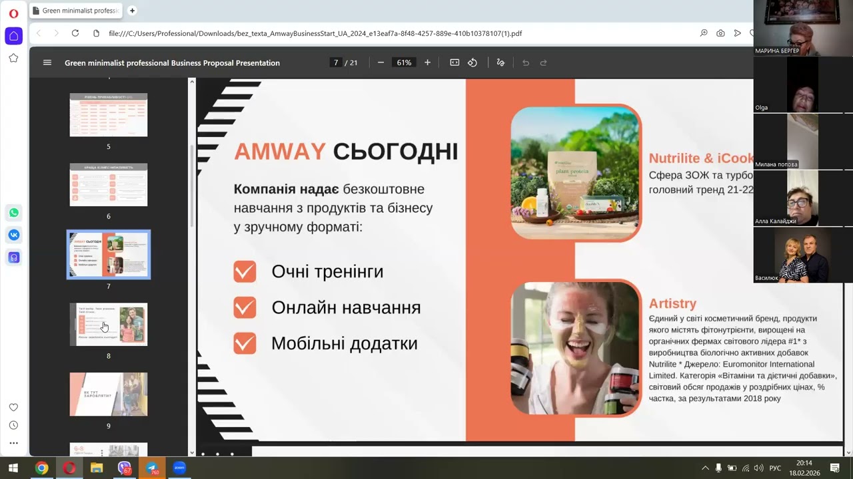Switch the РУС input language indicator
The width and height of the screenshot is (853, 479).
(775, 468)
